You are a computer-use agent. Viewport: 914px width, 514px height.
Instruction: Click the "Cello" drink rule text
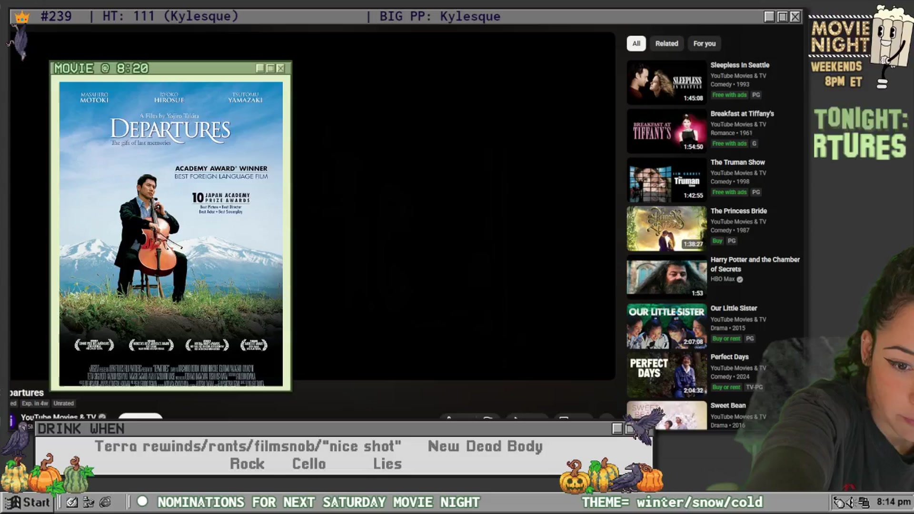pyautogui.click(x=309, y=464)
